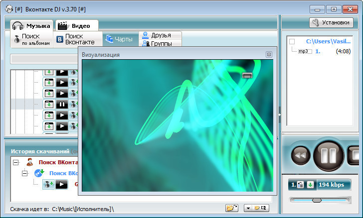Close the Визуализация panel
363x218 pixels.
tap(269, 55)
